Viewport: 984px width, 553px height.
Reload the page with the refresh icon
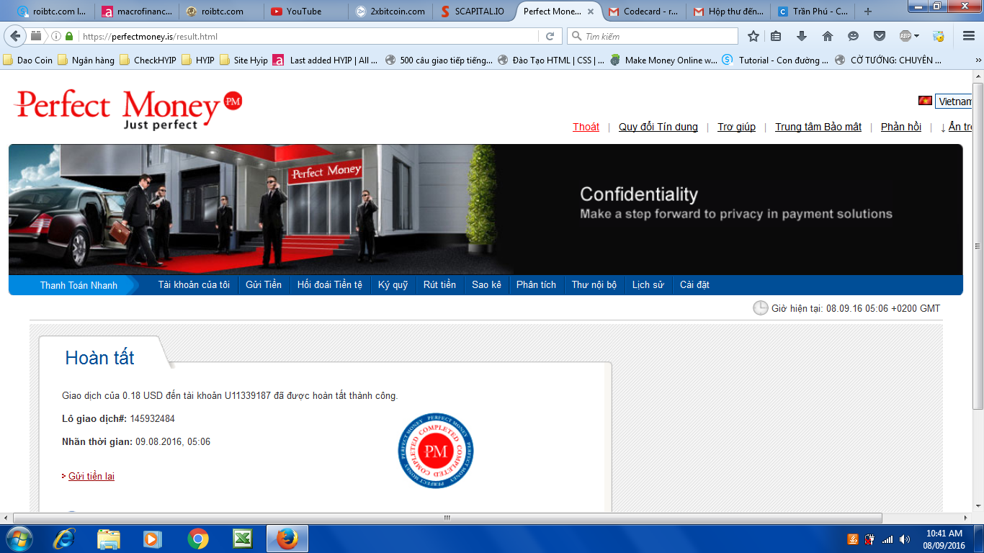[550, 36]
